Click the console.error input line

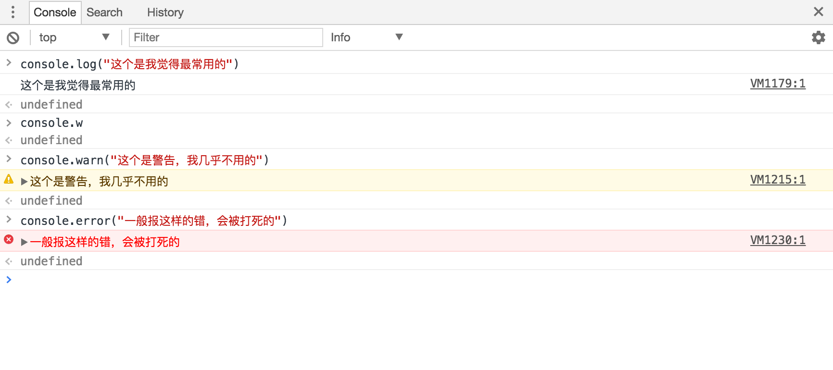pos(154,221)
